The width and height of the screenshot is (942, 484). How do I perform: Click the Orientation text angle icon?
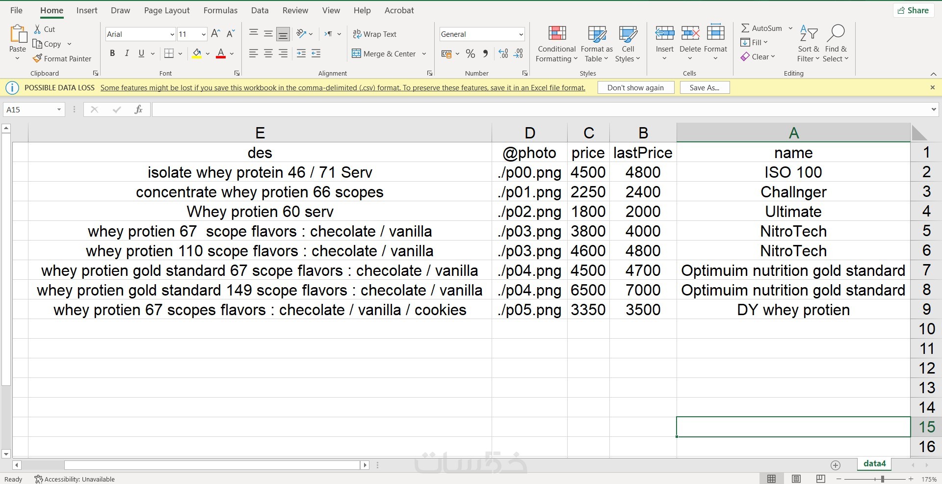pos(301,34)
